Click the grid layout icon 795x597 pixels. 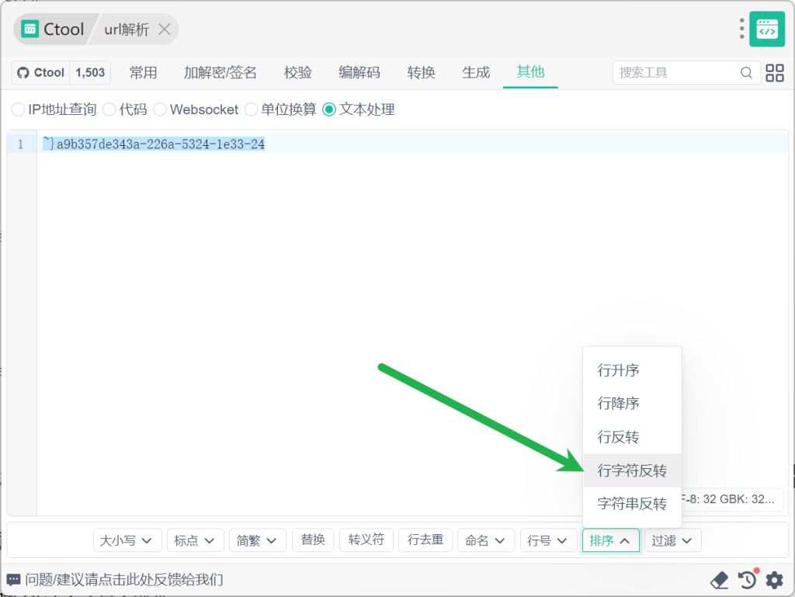click(x=774, y=73)
